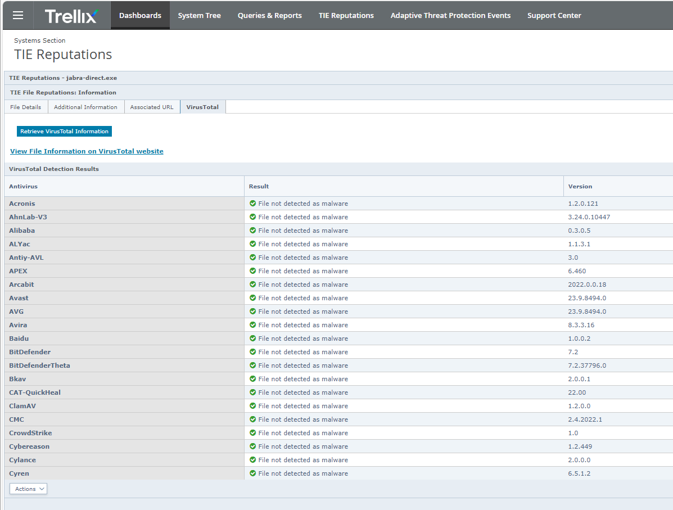Click green check icon in Avira row

pos(253,325)
